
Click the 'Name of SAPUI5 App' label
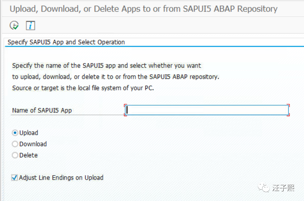pyautogui.click(x=42, y=110)
